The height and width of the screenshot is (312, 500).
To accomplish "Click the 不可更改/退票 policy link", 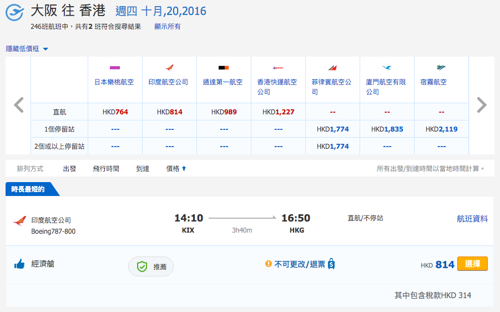I will 300,264.
